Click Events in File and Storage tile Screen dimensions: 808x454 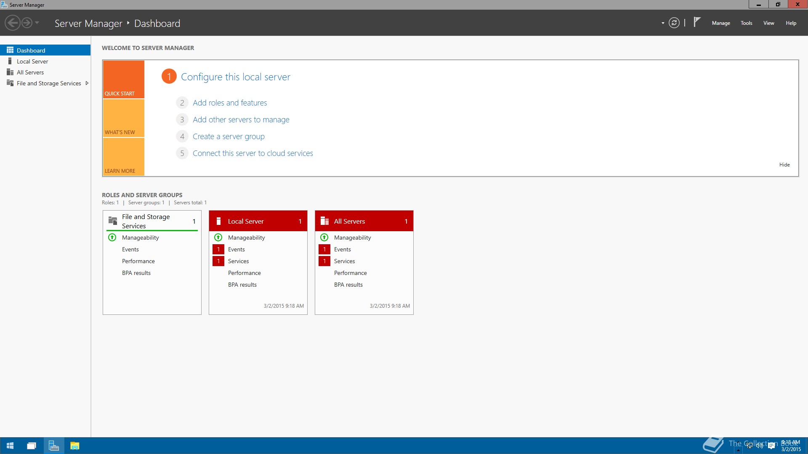point(130,249)
